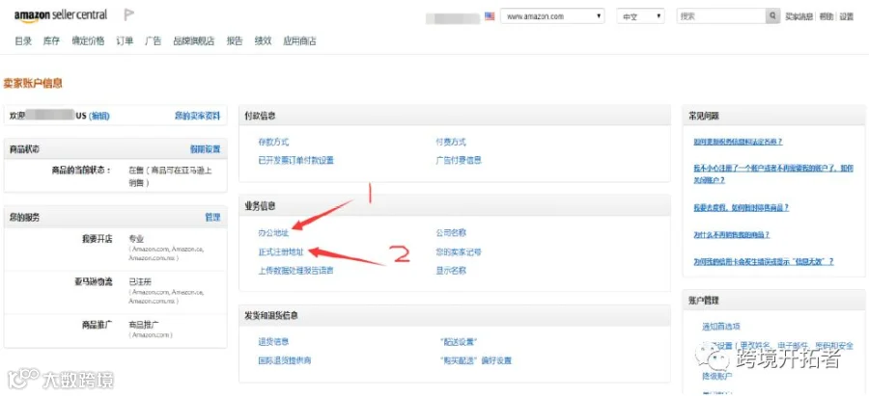
Task: Open the 品牌旗舰店 menu
Action: pos(193,40)
